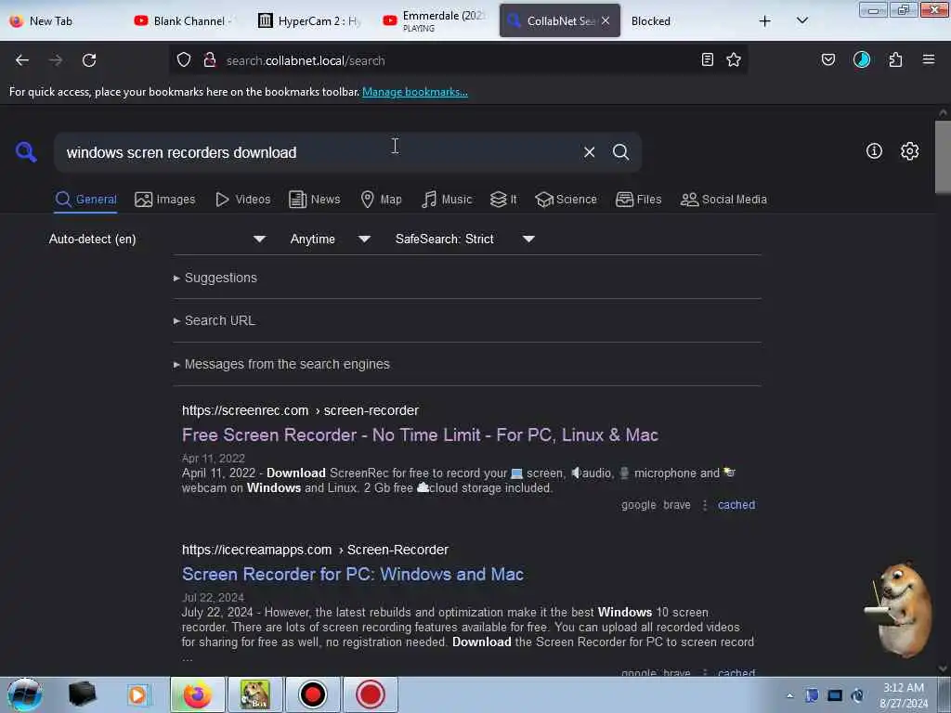The height and width of the screenshot is (713, 951).
Task: Open the SafeSearch: Strict dropdown
Action: coord(464,239)
